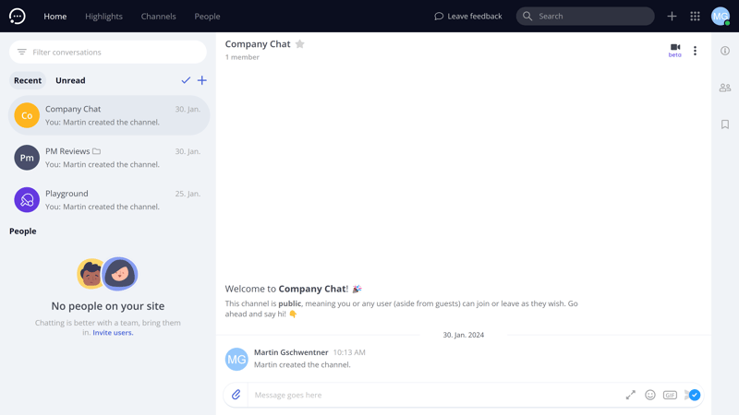Screen dimensions: 739x415
Task: Click the Co channel avatar
Action: pos(27,115)
